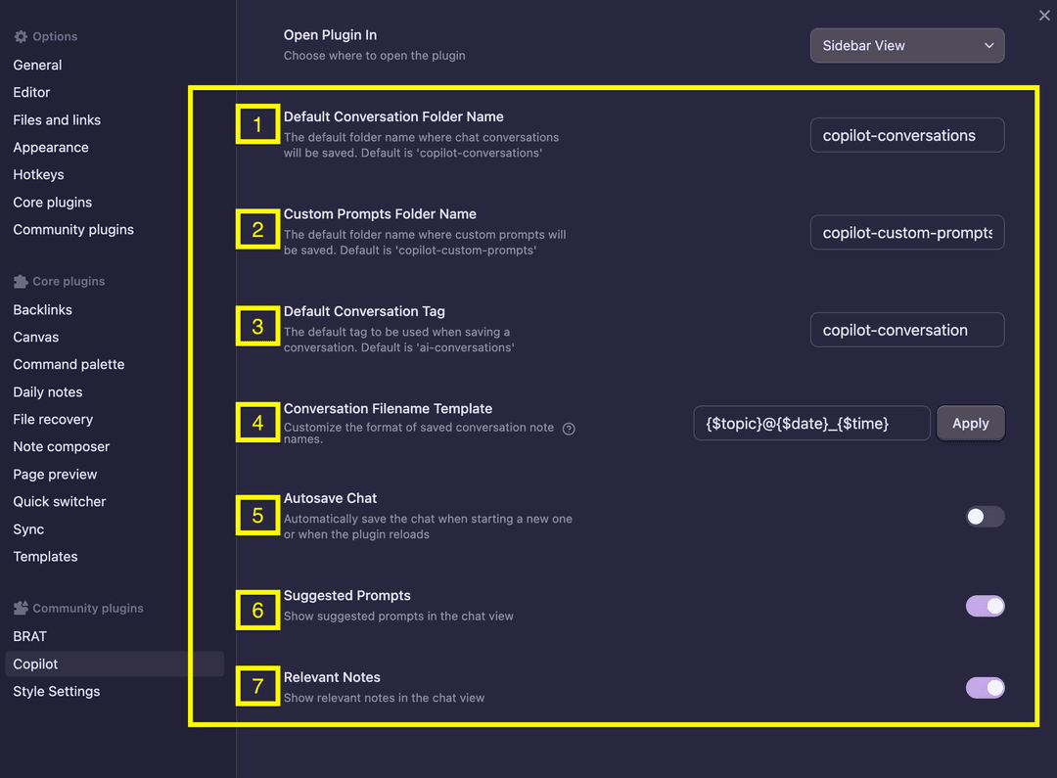Open the Conversation Filename Template help icon
The image size is (1057, 778).
point(569,428)
